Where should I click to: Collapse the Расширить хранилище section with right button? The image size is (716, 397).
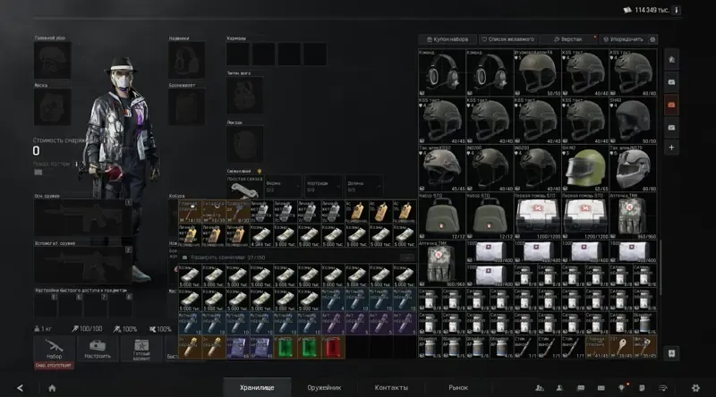(x=407, y=258)
